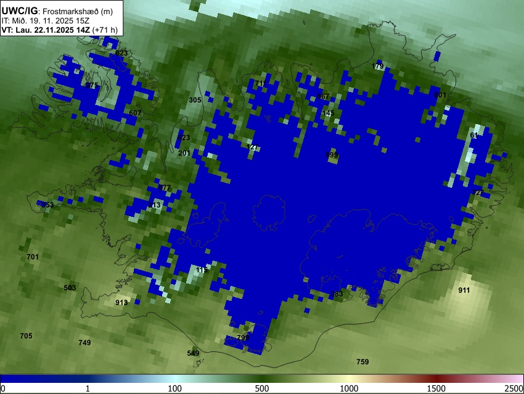Click the 0 tick label on color scale
The image size is (524, 394).
pyautogui.click(x=3, y=388)
